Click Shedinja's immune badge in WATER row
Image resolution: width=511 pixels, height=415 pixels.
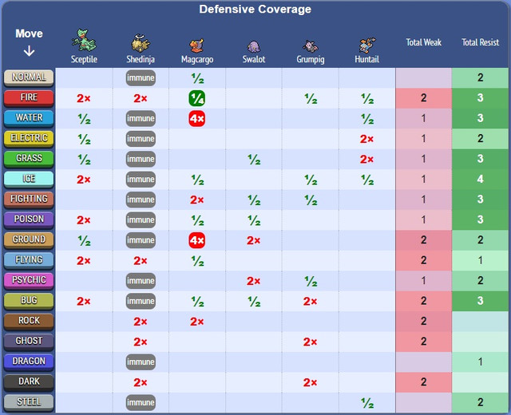point(141,118)
